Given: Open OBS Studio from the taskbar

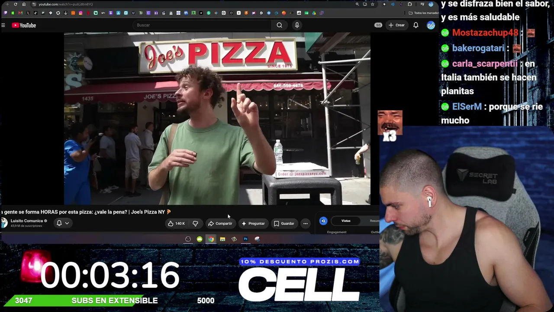Looking at the screenshot, I should tap(188, 239).
